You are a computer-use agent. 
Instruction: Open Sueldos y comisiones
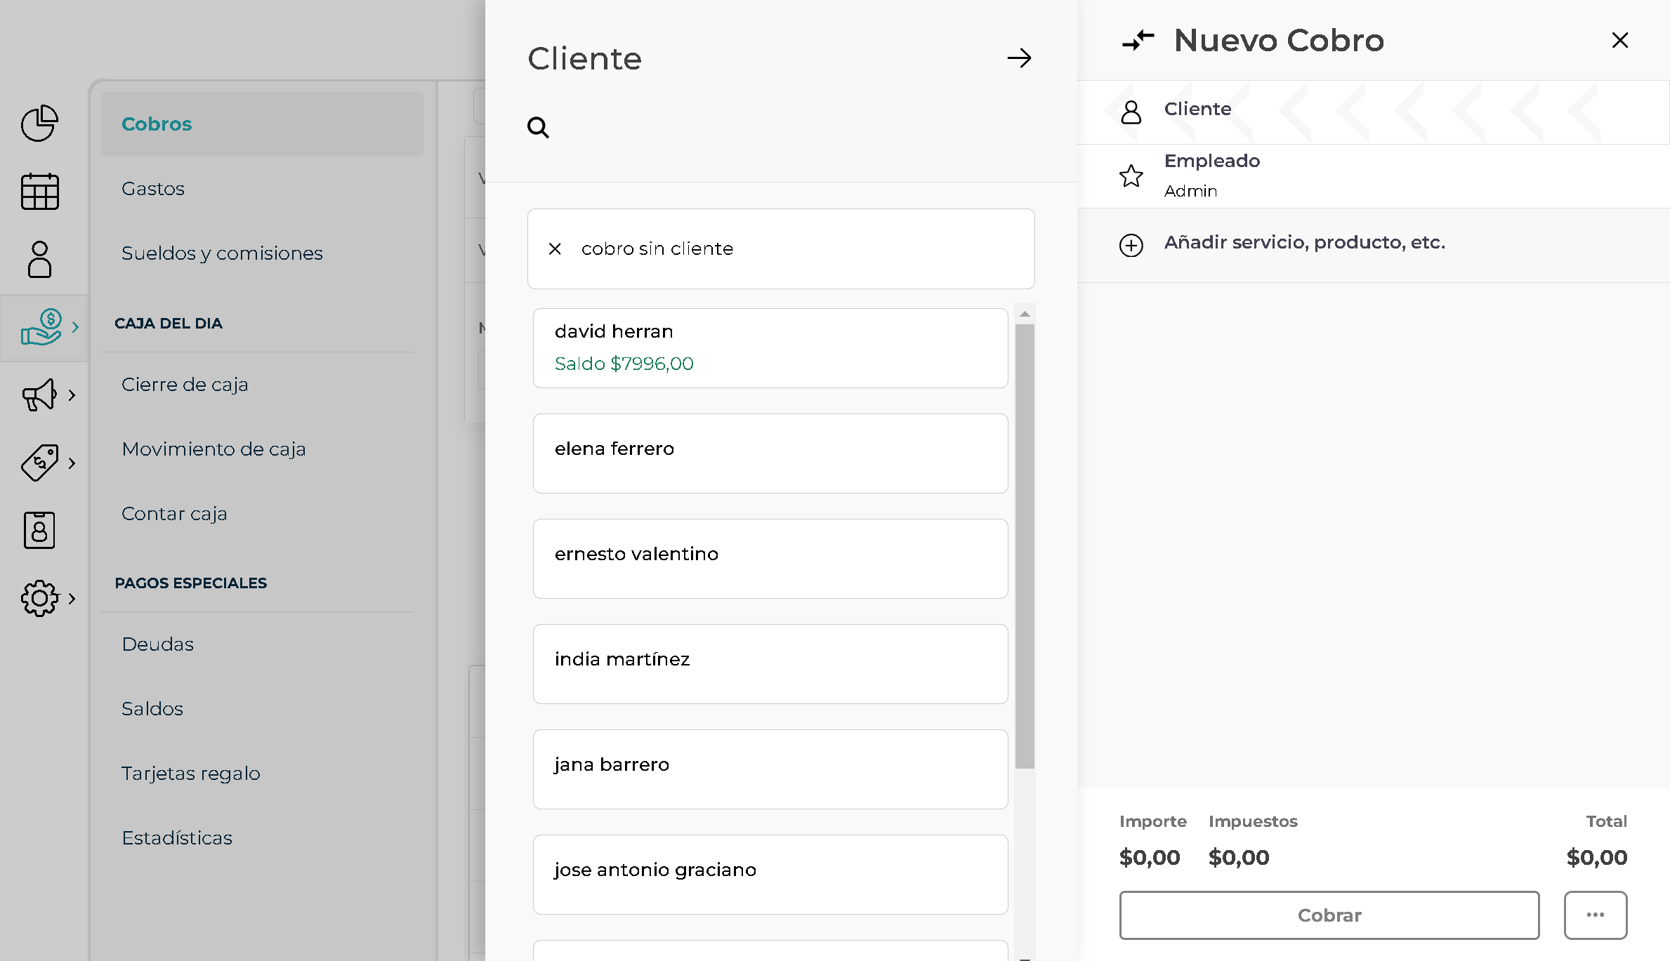(x=222, y=253)
